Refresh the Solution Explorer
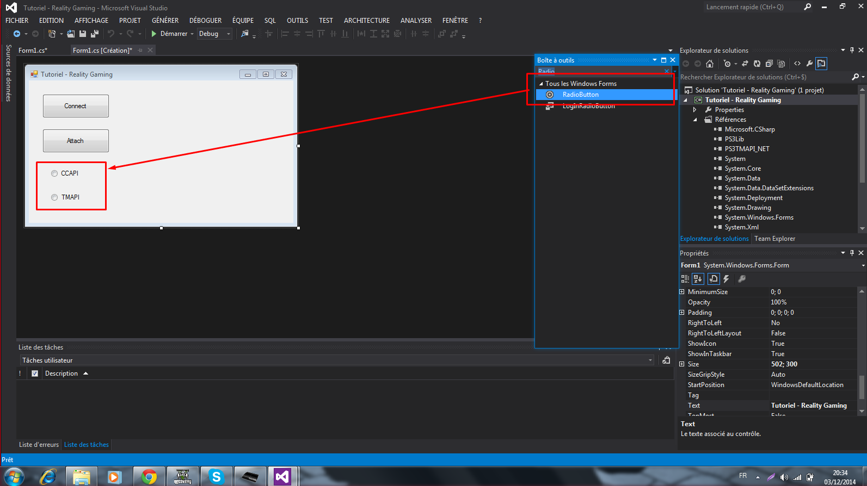Screen dimensions: 867x486 coord(757,64)
